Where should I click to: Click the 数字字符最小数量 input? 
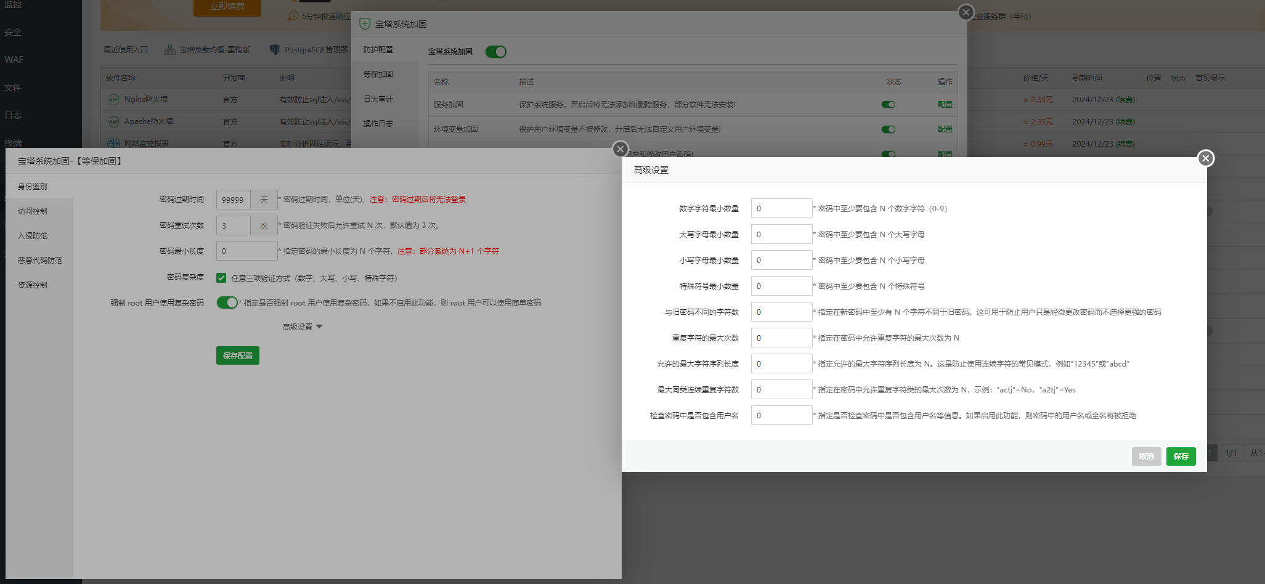coord(781,208)
